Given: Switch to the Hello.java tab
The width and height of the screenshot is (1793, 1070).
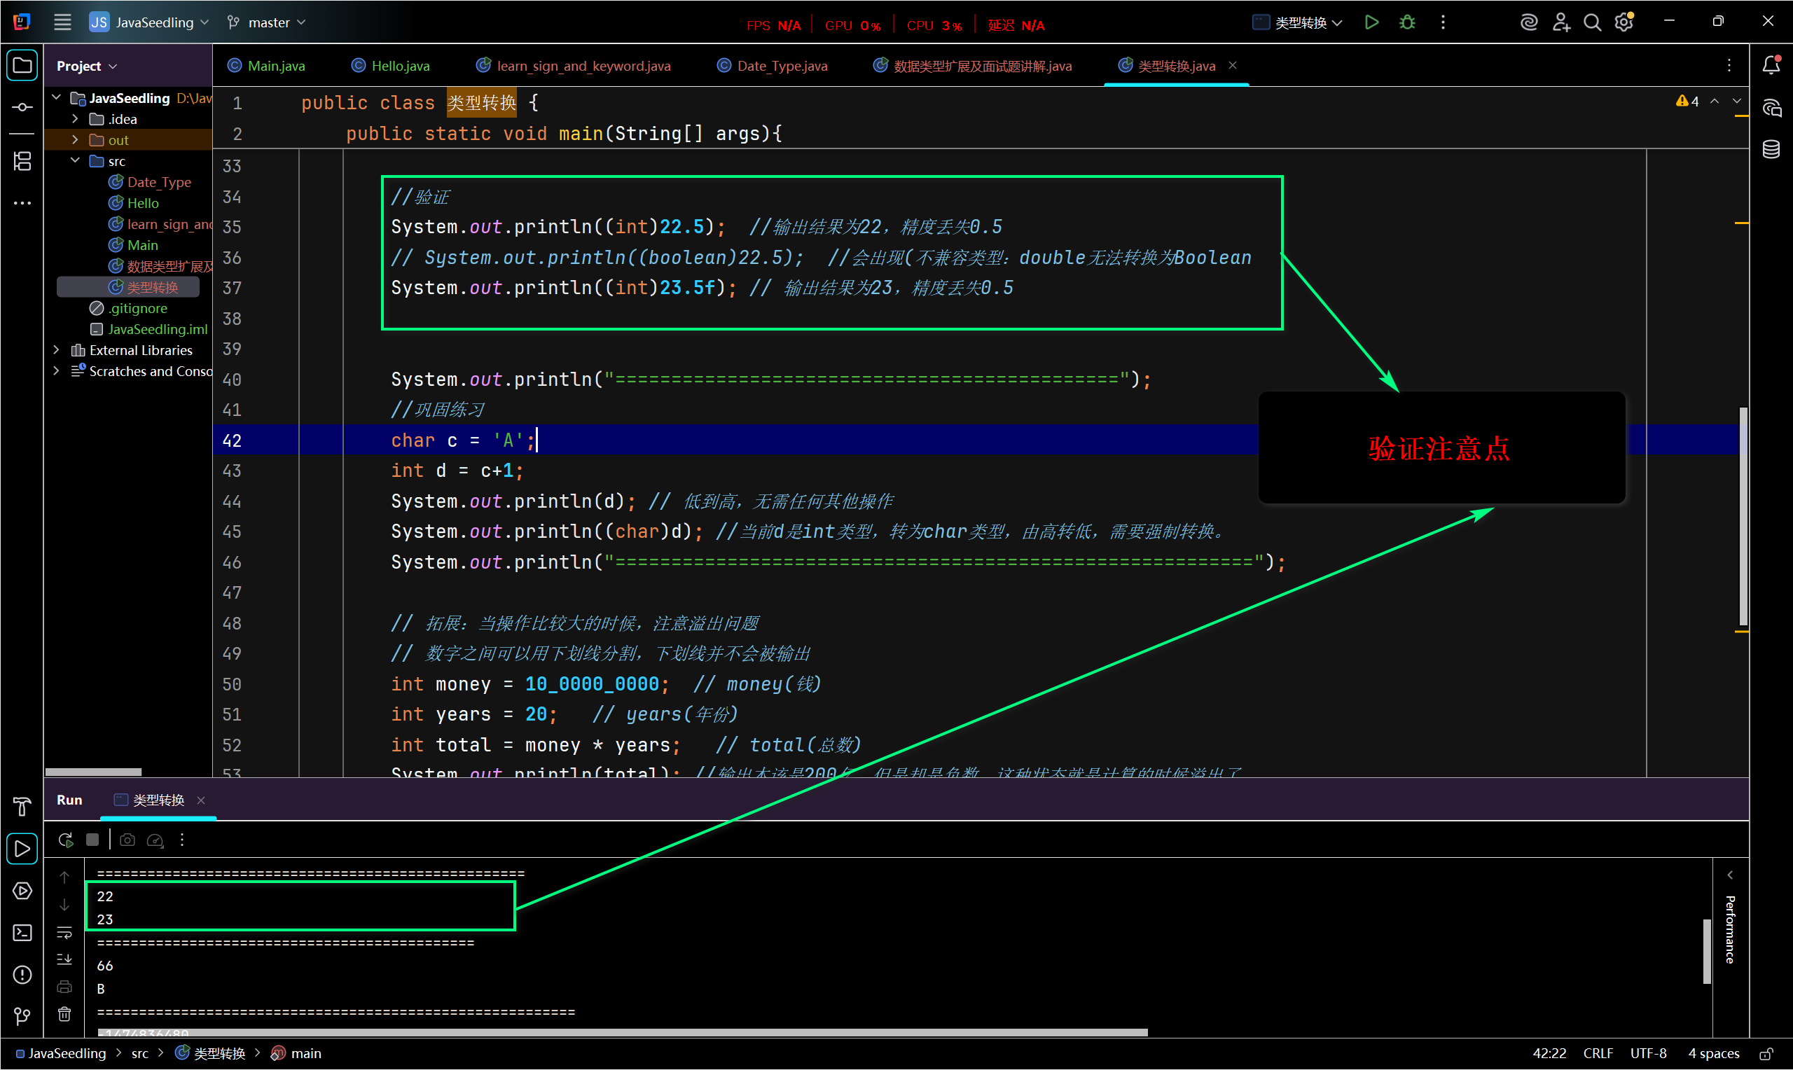Looking at the screenshot, I should coord(391,66).
